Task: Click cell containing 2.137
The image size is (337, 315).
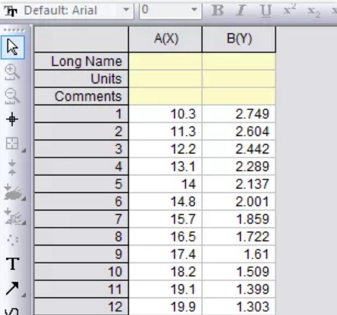Action: [239, 184]
